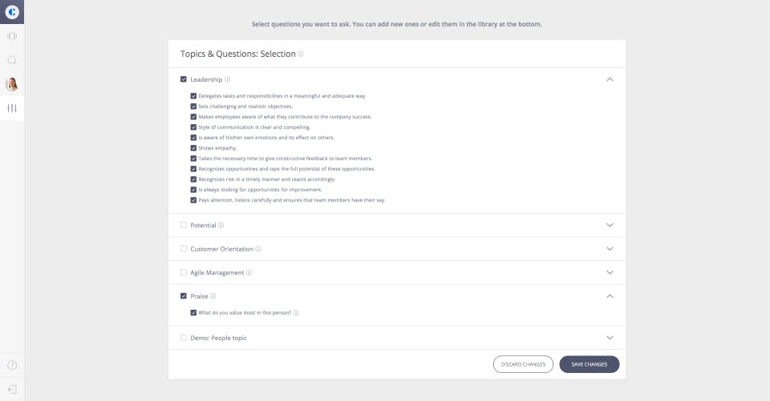770x401 pixels.
Task: Click the info icon next to Customer Orientation
Action: 258,249
